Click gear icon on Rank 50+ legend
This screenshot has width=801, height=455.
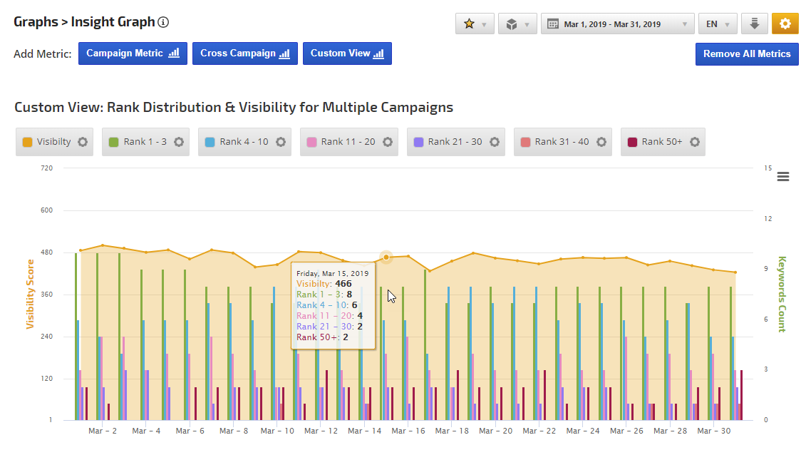click(694, 142)
